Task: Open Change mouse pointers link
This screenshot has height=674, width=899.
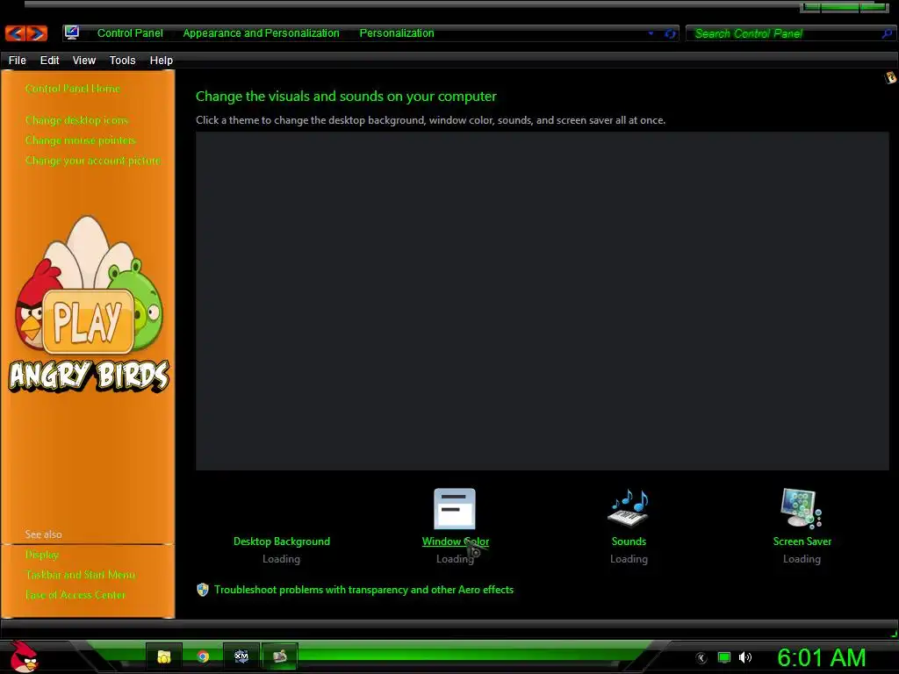Action: pos(81,140)
